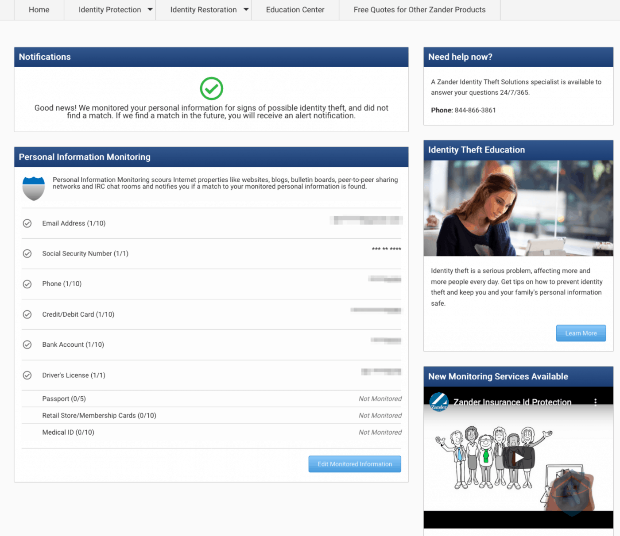Click the Zander logo on the video player

point(439,402)
